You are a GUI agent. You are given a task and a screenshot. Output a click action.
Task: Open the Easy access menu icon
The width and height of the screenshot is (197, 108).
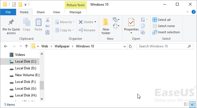[116, 26]
